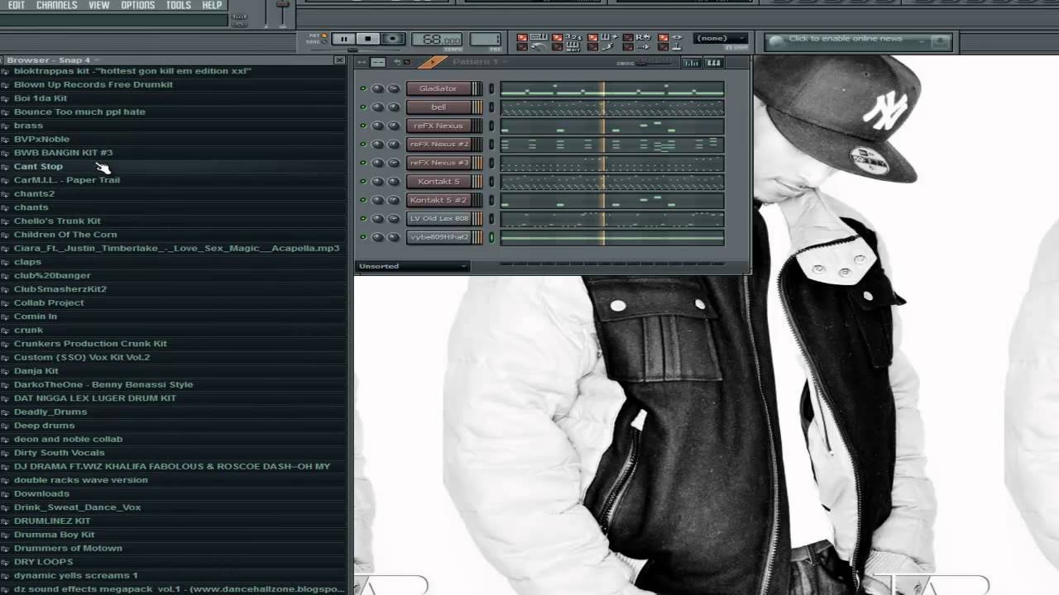This screenshot has width=1059, height=595.
Task: Open the Unsorted channel filter dropdown
Action: pos(412,266)
